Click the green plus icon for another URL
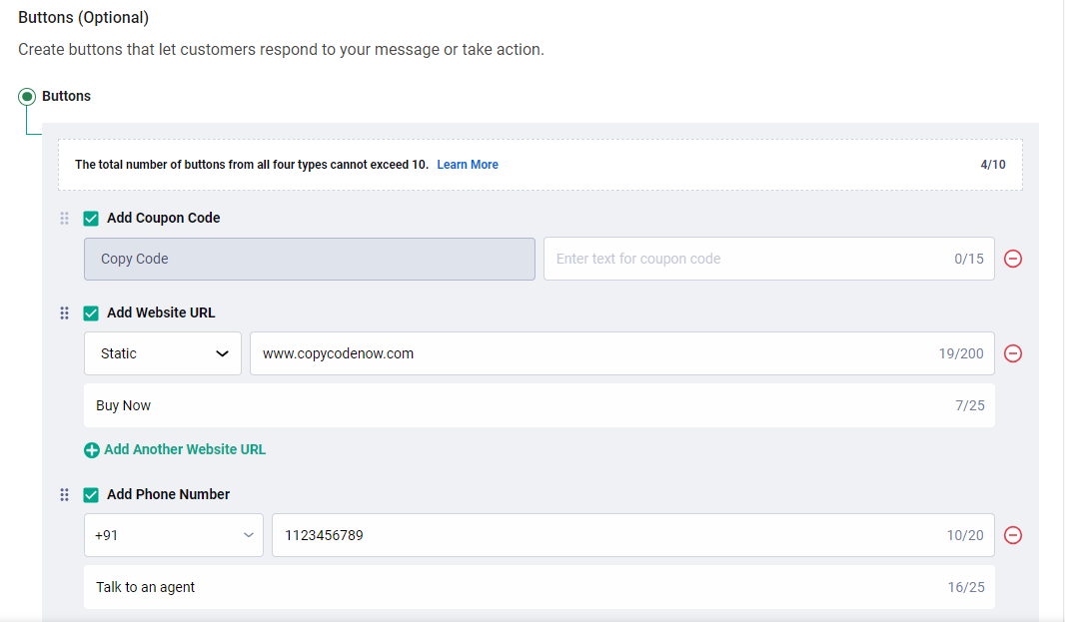Image resolution: width=1065 pixels, height=622 pixels. click(91, 449)
